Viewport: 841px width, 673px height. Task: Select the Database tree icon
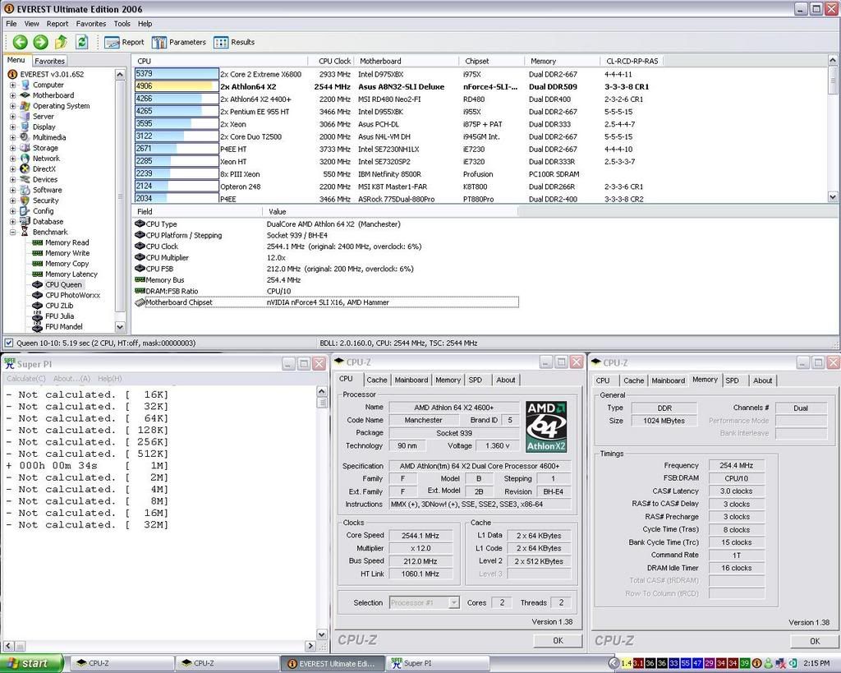coord(25,221)
